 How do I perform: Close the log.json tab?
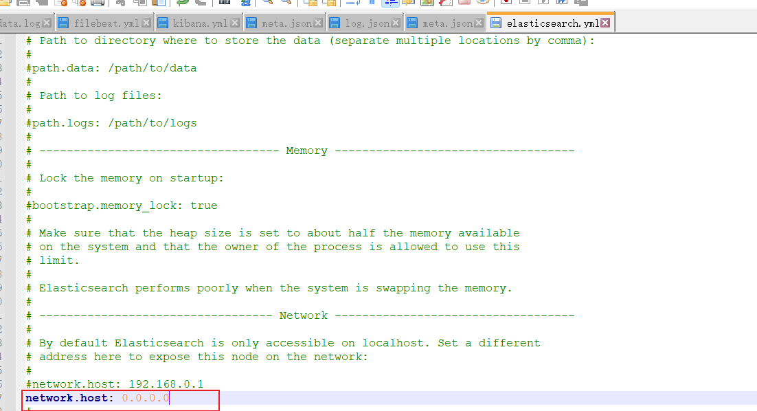click(396, 23)
